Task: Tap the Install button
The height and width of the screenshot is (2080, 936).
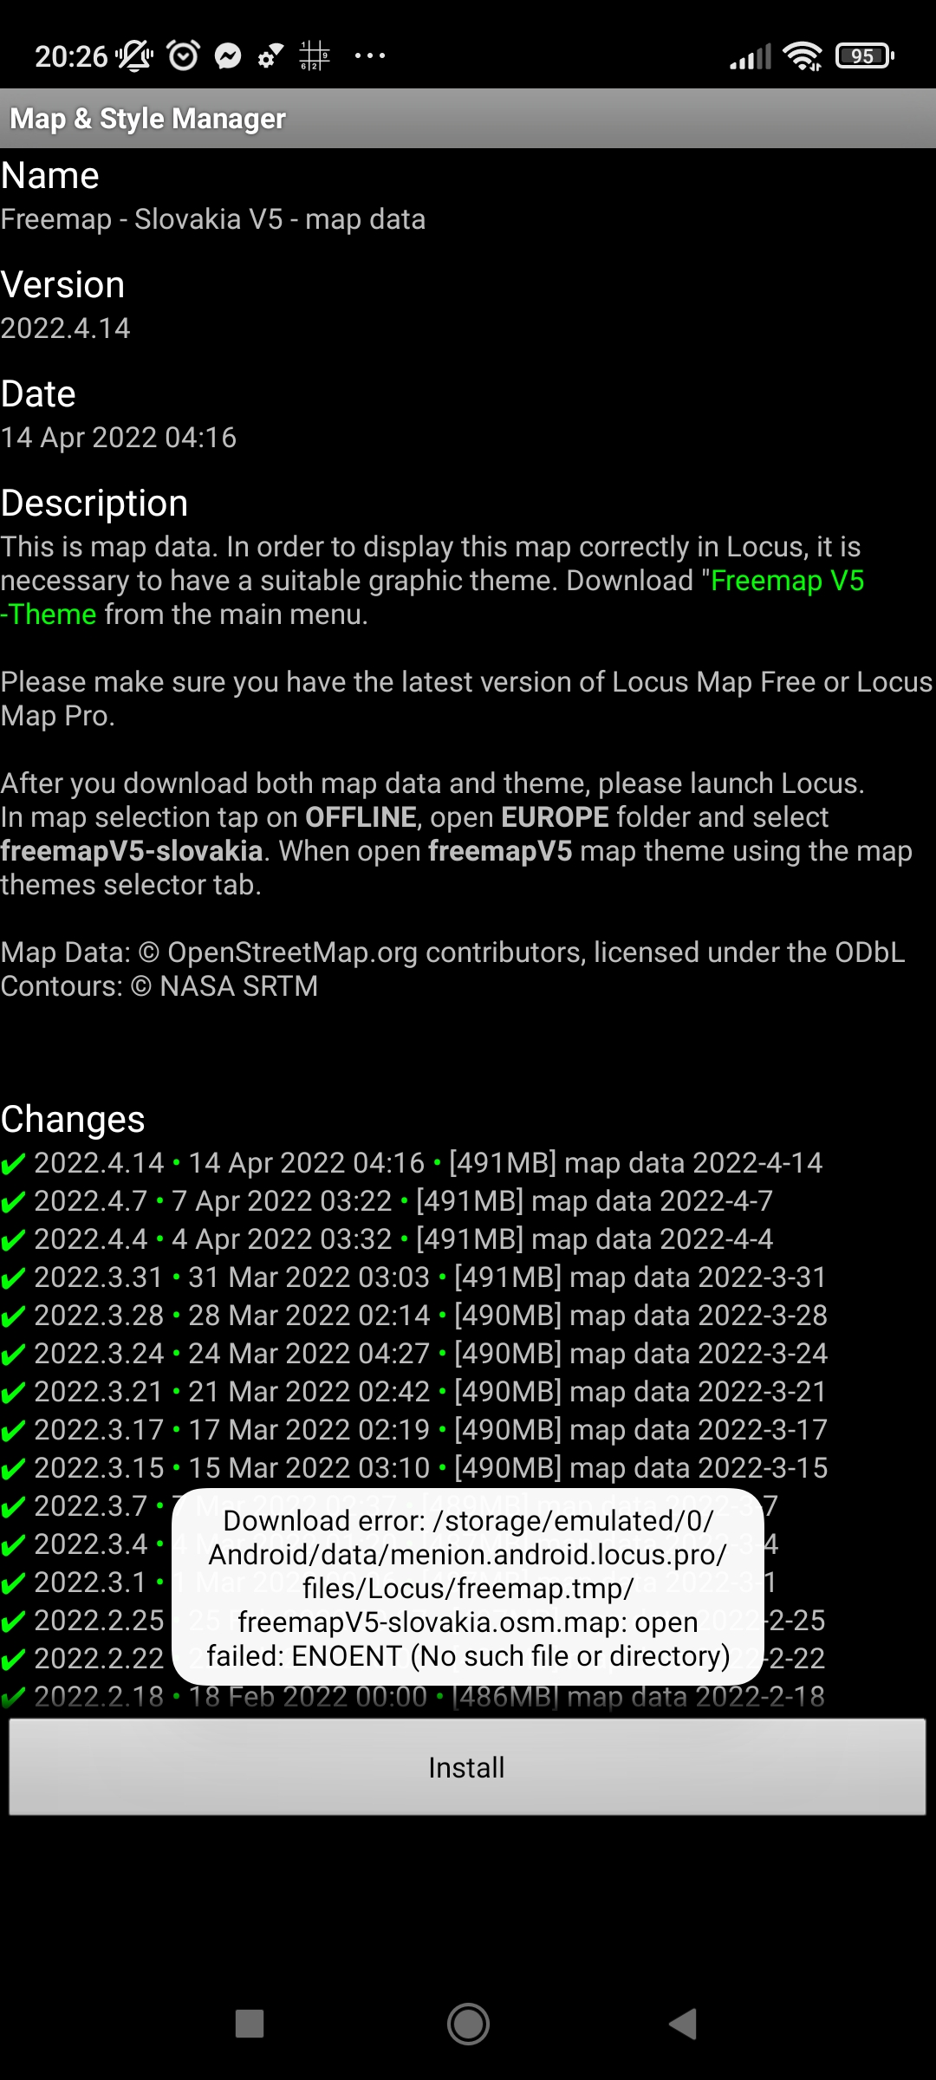Action: pos(467,1767)
